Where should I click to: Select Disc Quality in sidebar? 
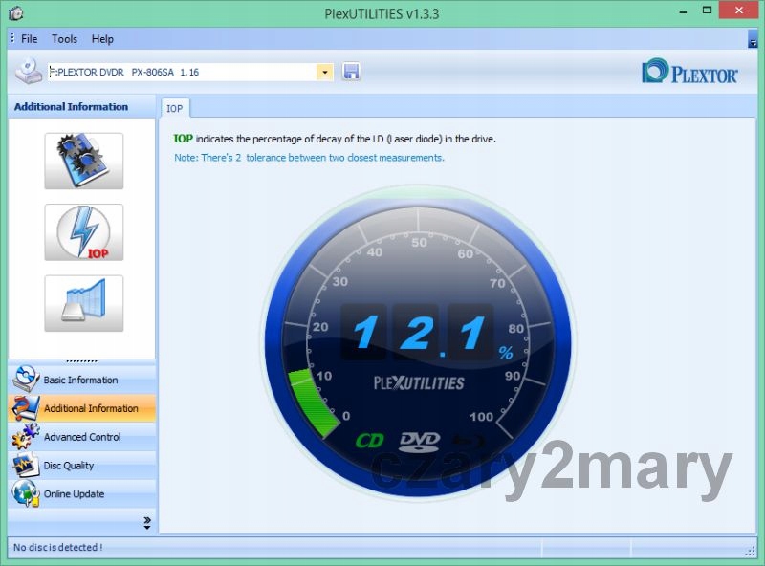(68, 466)
